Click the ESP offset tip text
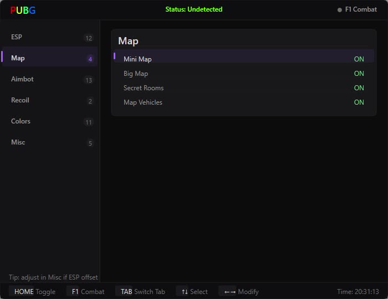Screen dimensions: 388x299 click(53, 277)
